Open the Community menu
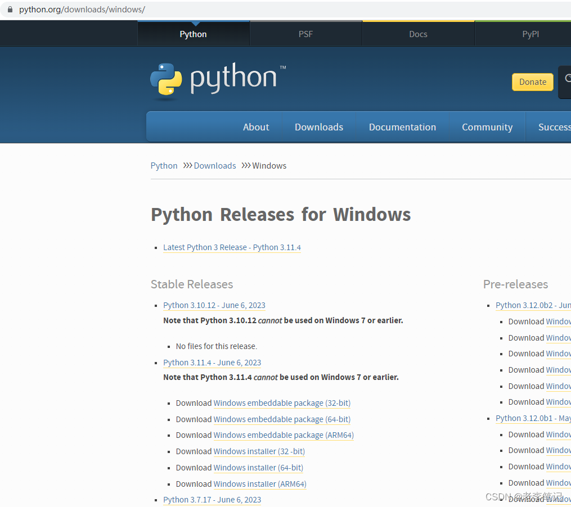 487,127
